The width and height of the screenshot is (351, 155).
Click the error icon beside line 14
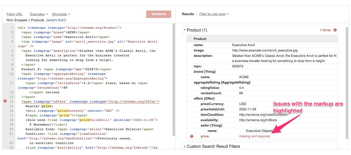pos(5,101)
